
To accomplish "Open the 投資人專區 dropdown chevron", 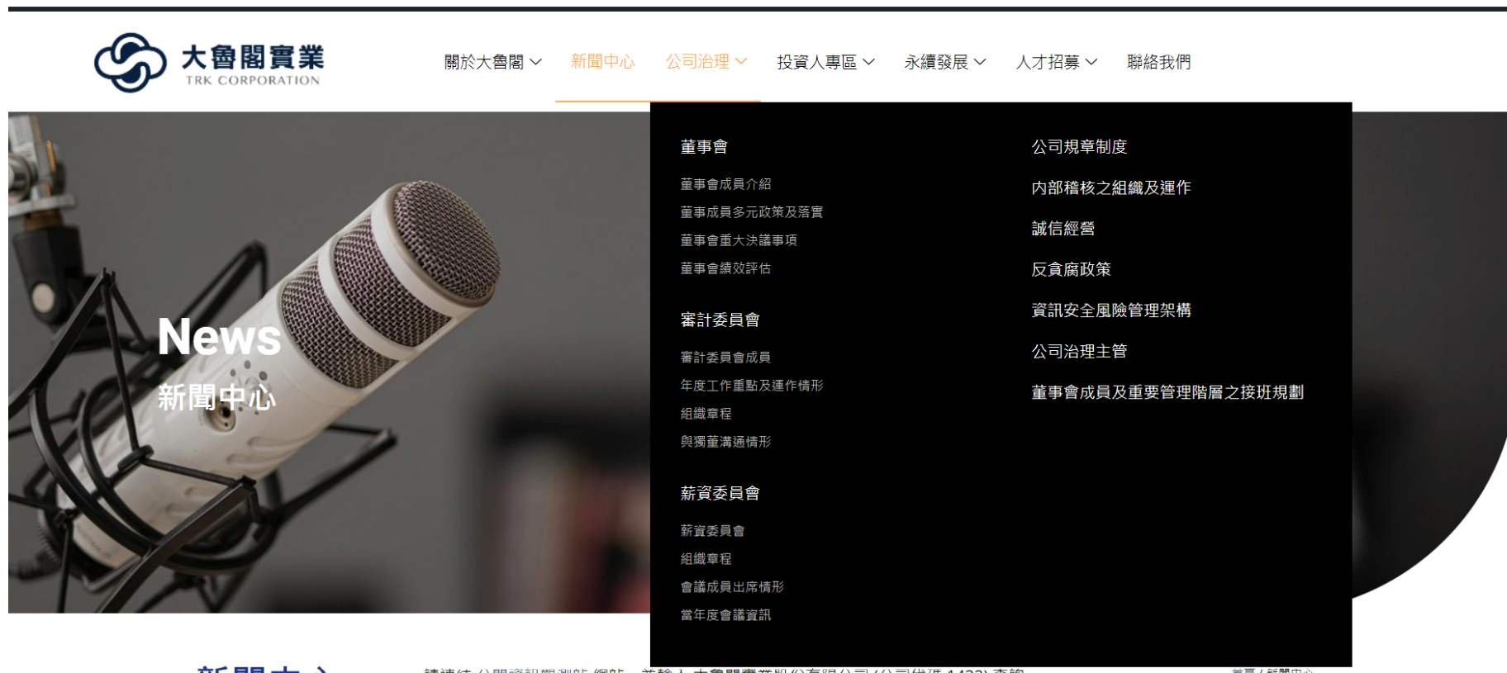I will pyautogui.click(x=868, y=62).
